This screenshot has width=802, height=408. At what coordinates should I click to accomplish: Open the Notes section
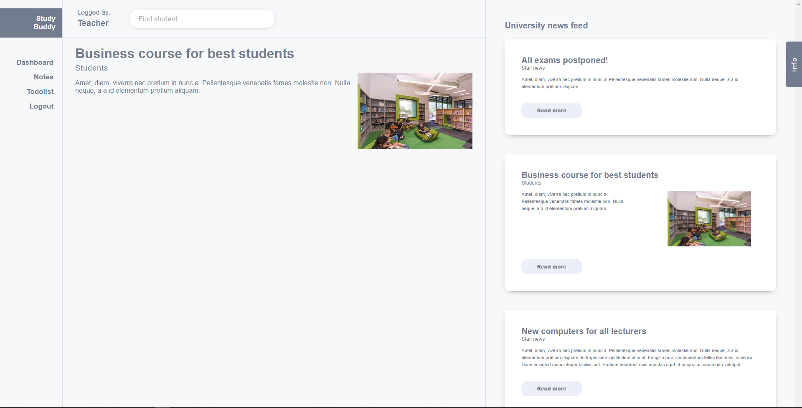[43, 77]
